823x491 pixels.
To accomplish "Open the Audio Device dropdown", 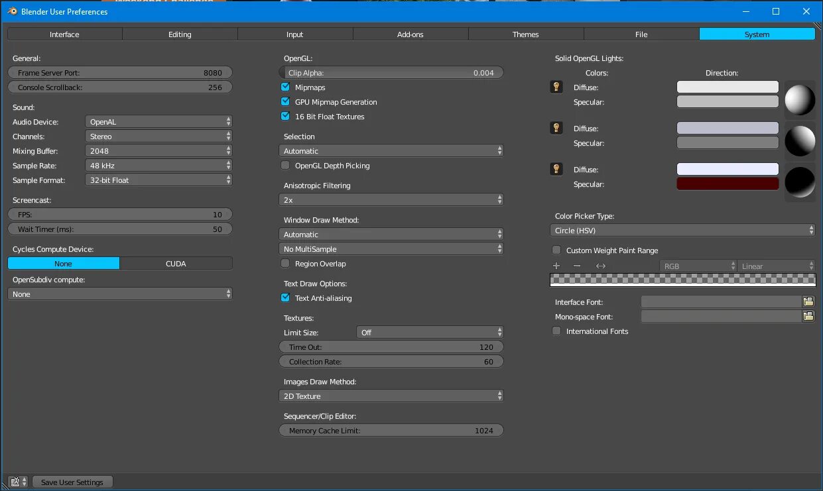I will tap(159, 121).
